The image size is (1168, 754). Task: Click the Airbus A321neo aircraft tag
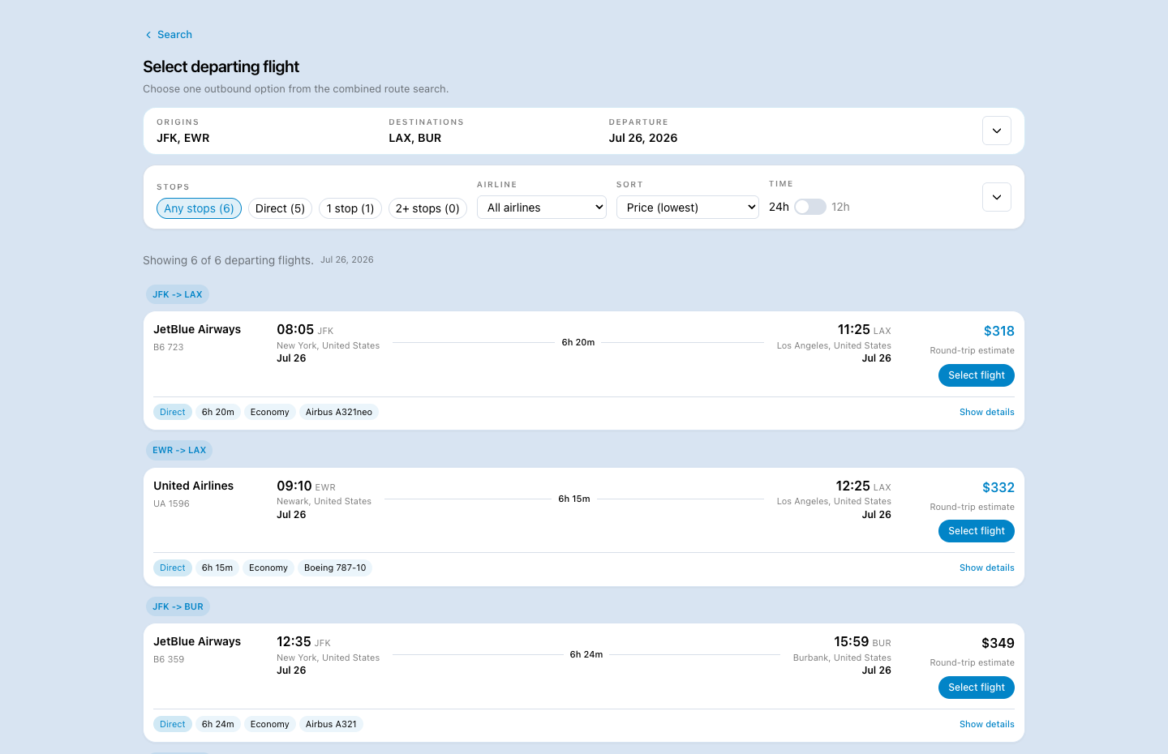[x=339, y=412]
